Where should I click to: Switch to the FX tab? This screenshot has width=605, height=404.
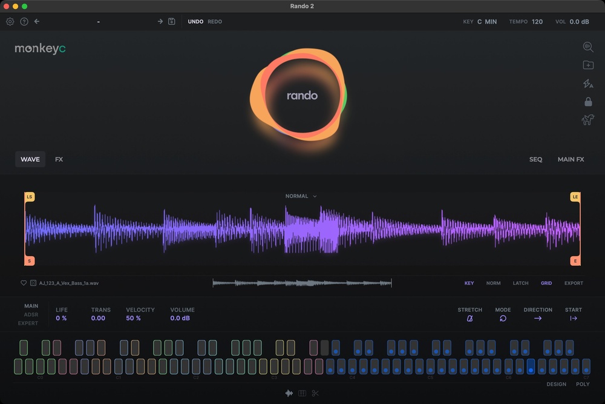(59, 159)
